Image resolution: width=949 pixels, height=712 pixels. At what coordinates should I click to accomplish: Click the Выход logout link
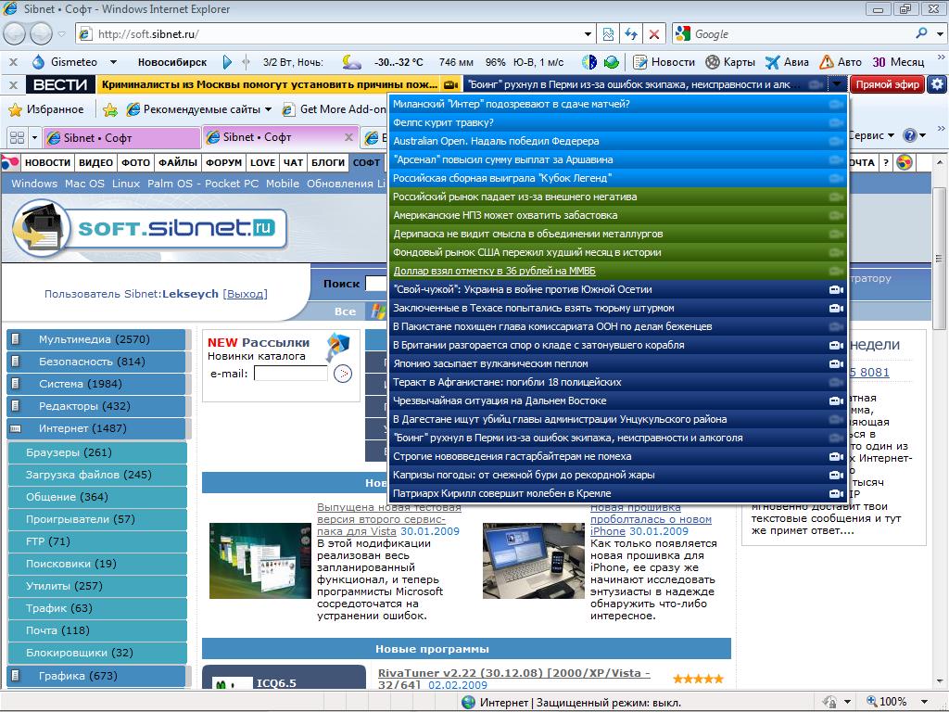pos(245,294)
